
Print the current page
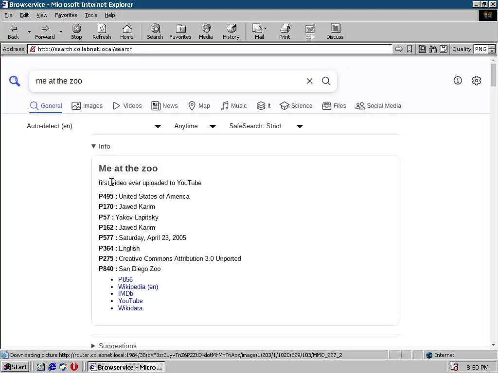click(285, 32)
